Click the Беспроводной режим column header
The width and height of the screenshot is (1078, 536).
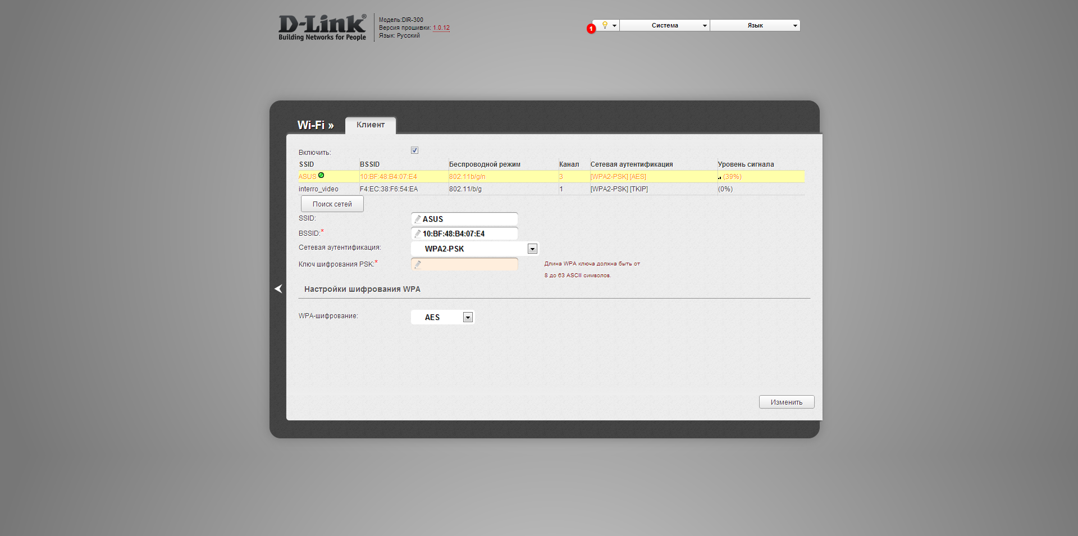[485, 164]
